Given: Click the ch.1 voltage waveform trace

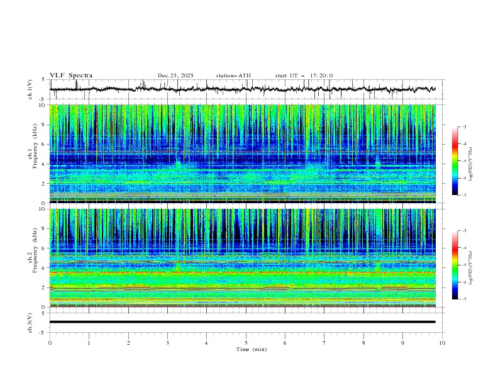Looking at the screenshot, I should pyautogui.click(x=242, y=89).
